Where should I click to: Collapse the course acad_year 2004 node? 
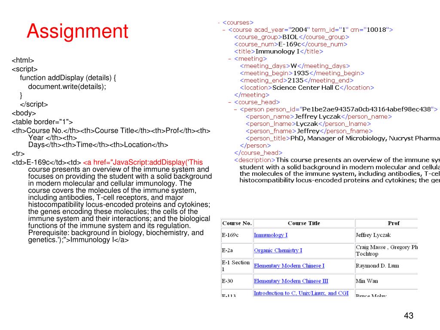tap(223, 30)
